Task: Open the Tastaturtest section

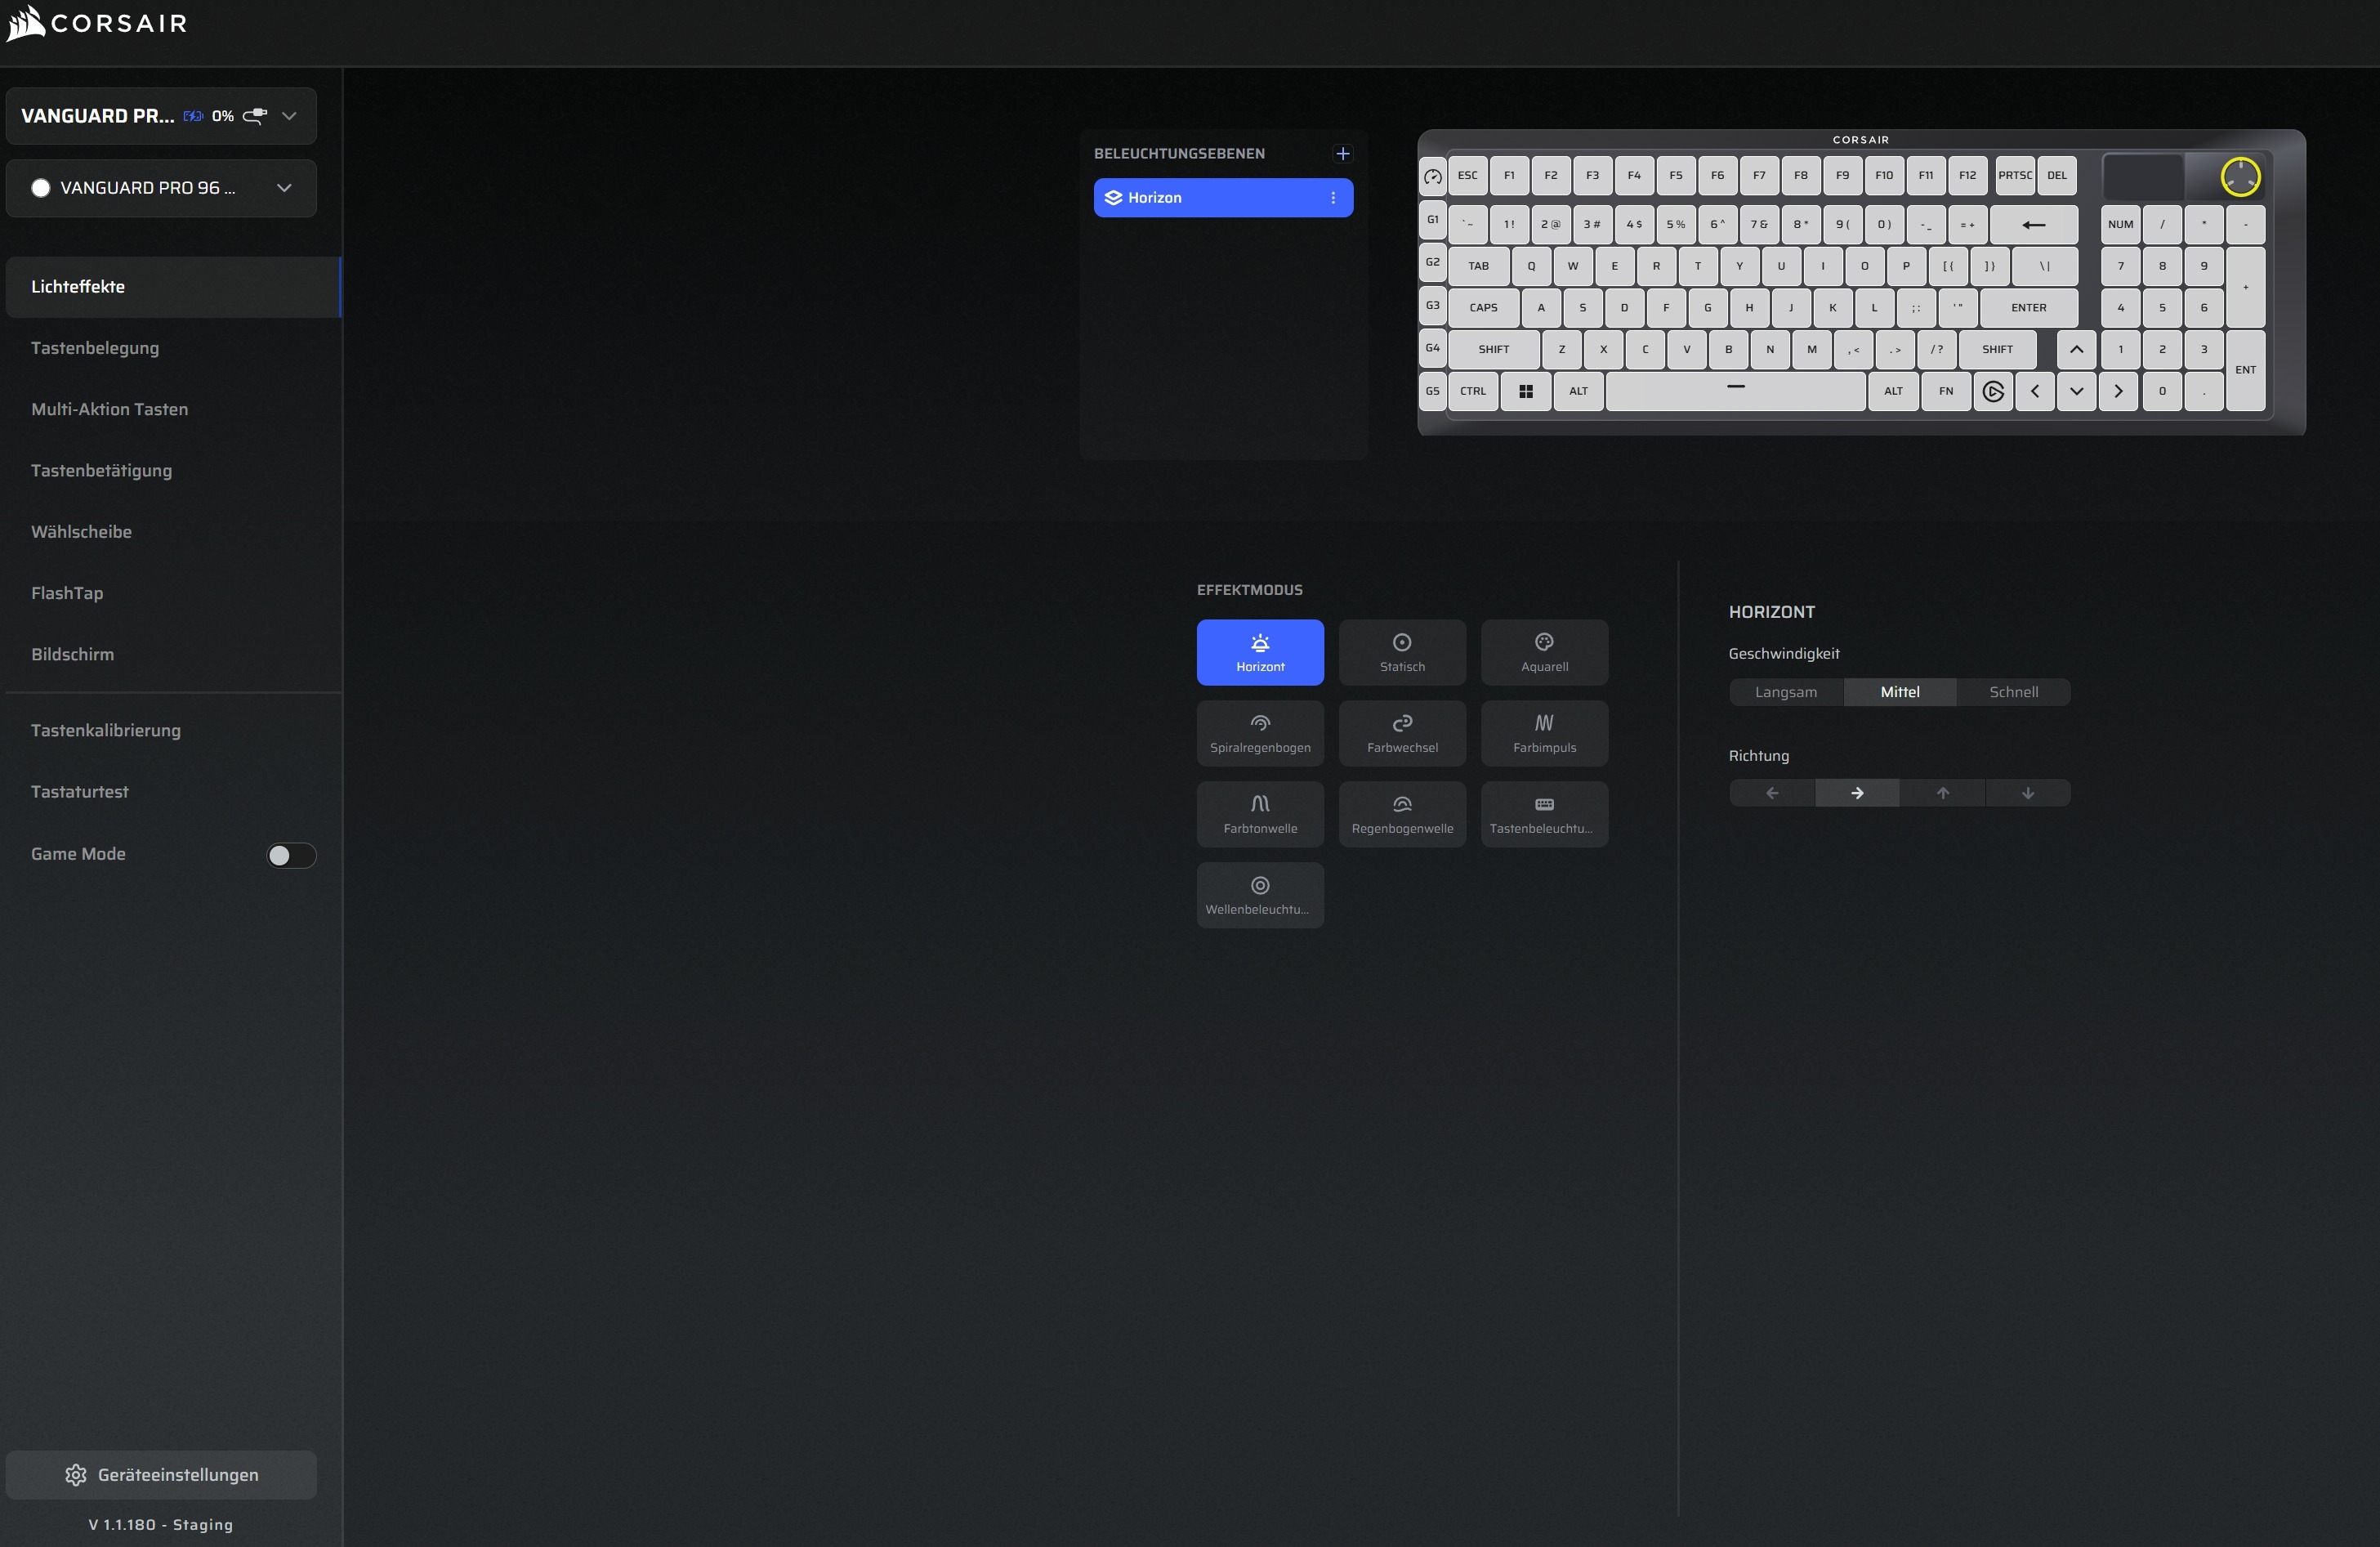Action: 80,791
